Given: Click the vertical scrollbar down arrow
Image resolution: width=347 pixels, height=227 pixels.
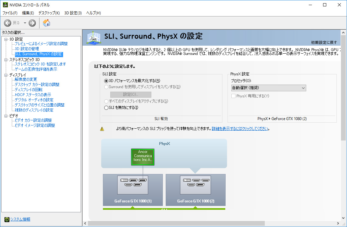Looking at the screenshot, I should coord(343,218).
